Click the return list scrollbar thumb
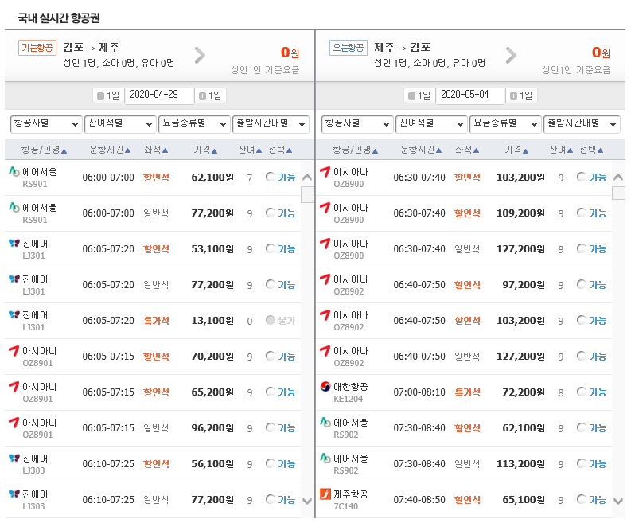This screenshot has height=523, width=631. pos(618,193)
